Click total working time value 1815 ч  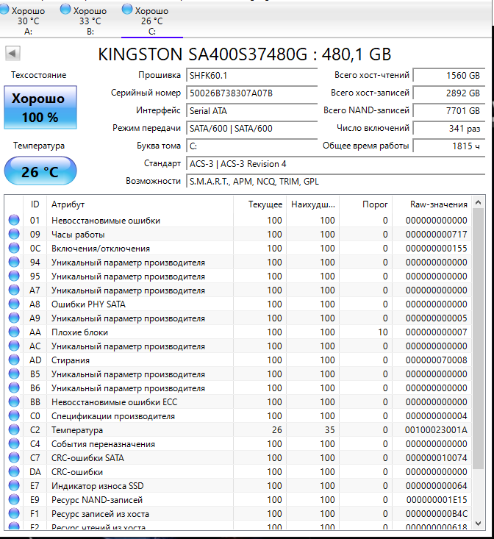click(x=448, y=146)
